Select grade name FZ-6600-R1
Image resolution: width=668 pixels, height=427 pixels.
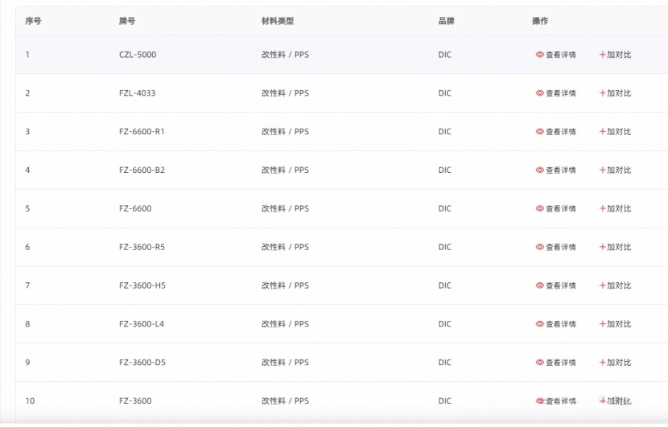(x=142, y=132)
